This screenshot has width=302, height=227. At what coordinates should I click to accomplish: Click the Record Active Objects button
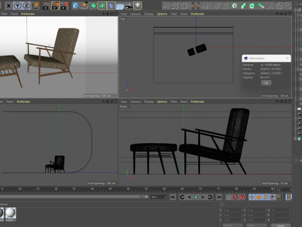(x=228, y=197)
